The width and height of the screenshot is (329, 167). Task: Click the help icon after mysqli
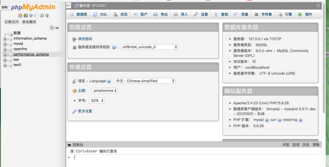point(267,120)
